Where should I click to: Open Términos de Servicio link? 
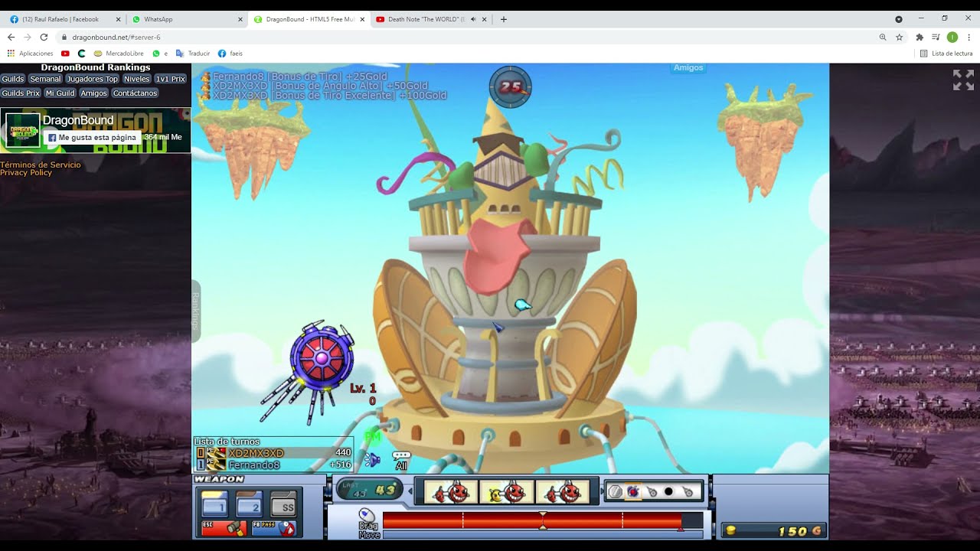coord(40,165)
